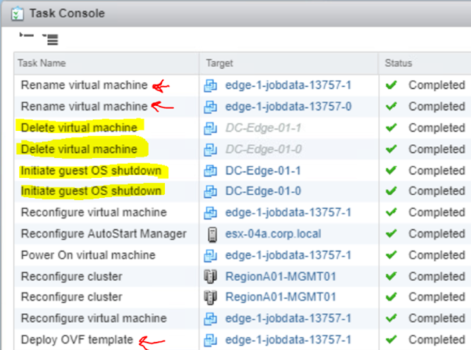Click VM icon in DC-Edge-01-1 guest shutdown row
Image resolution: width=471 pixels, height=350 pixels.
tap(210, 171)
